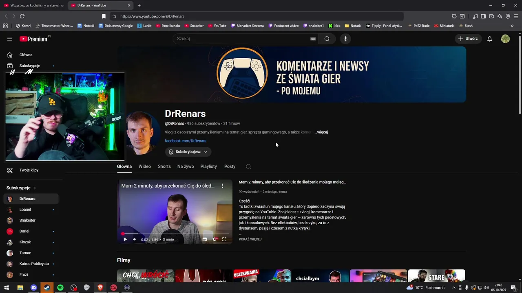The height and width of the screenshot is (293, 522).
Task: Open the Menadżer Streama bookmark
Action: [248, 26]
